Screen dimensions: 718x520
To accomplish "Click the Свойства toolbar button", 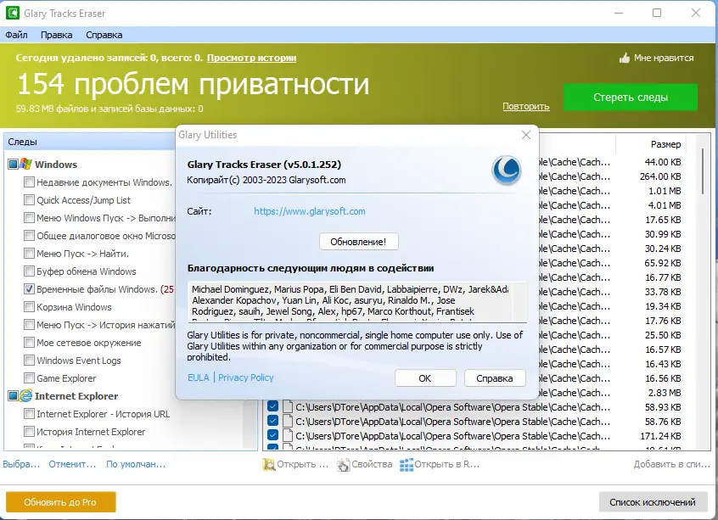I will [x=365, y=464].
